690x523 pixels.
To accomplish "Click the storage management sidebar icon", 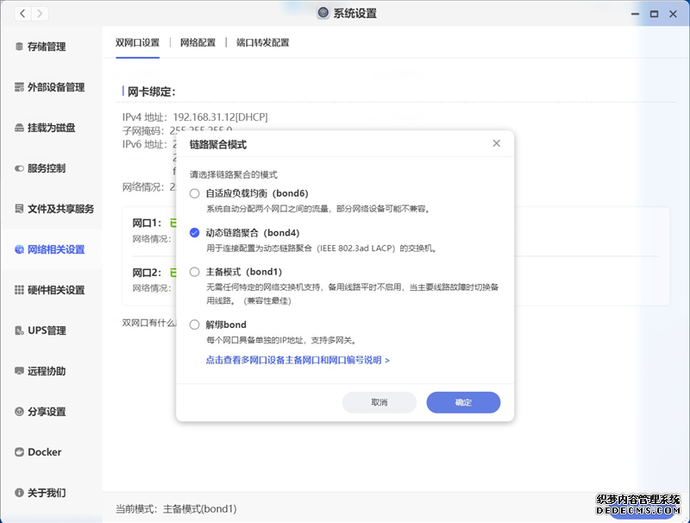I will 19,47.
